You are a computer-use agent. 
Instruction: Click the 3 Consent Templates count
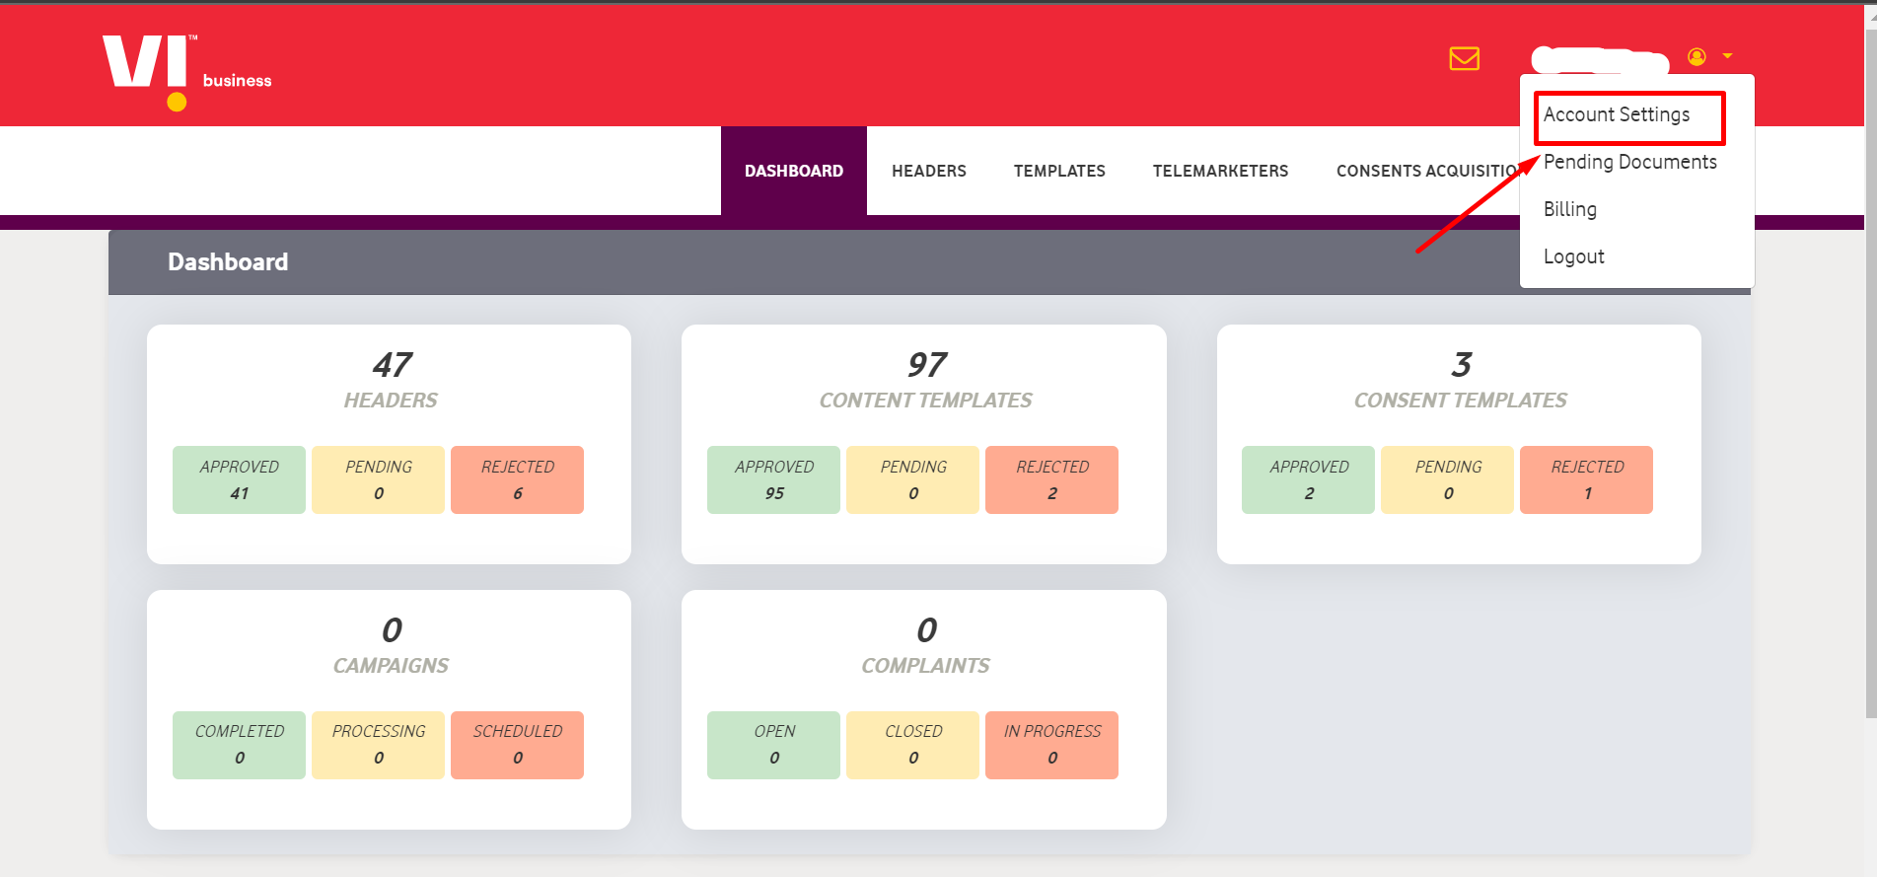pyautogui.click(x=1461, y=365)
